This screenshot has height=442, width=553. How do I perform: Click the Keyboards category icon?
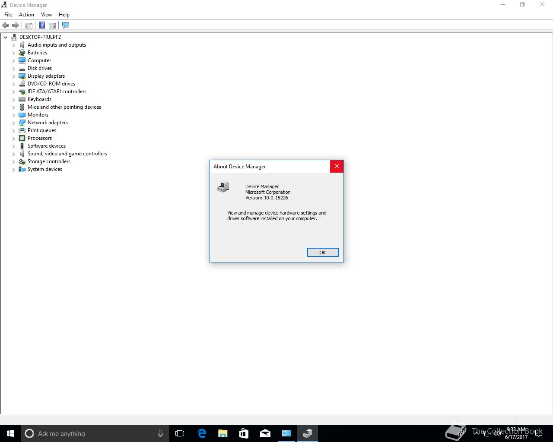22,99
